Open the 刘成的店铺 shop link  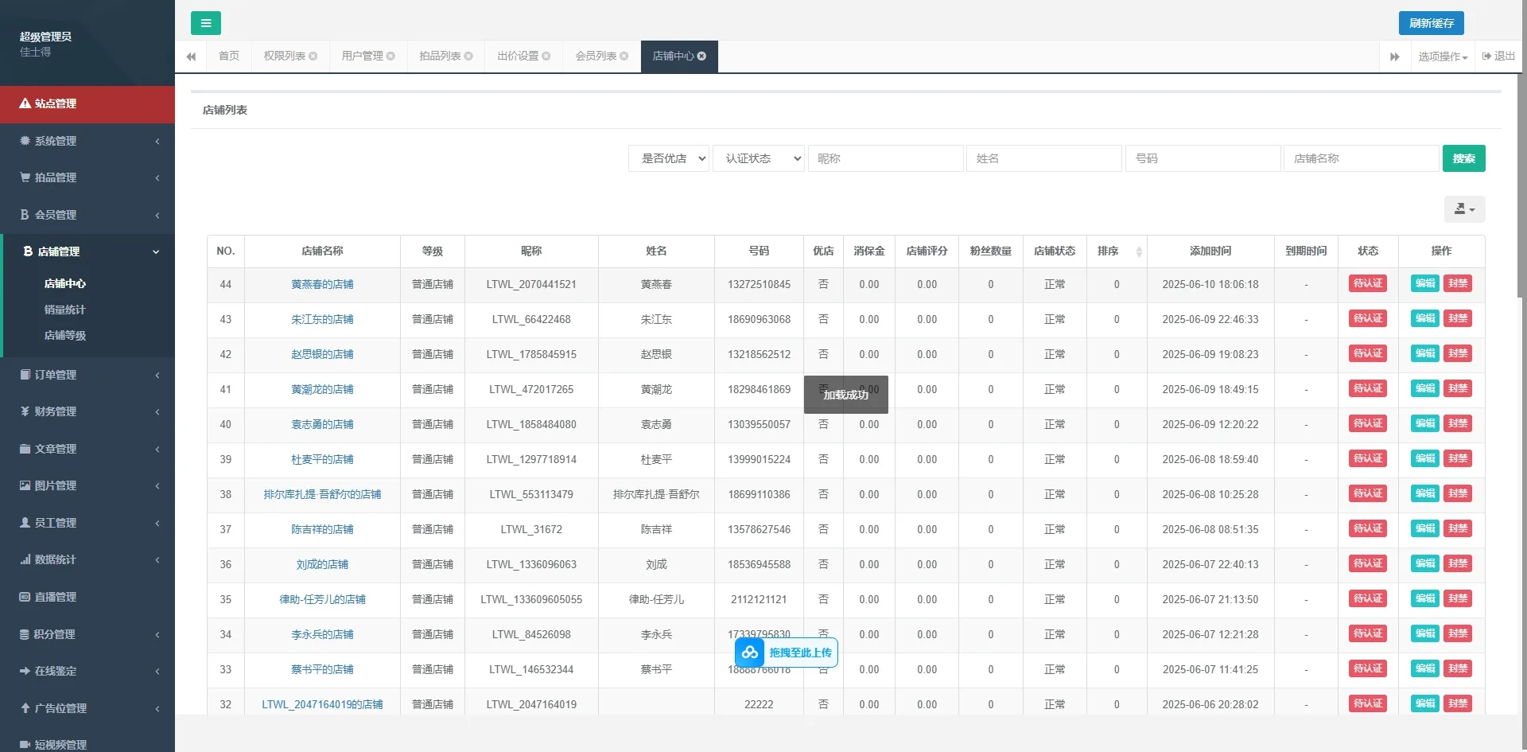(x=322, y=564)
